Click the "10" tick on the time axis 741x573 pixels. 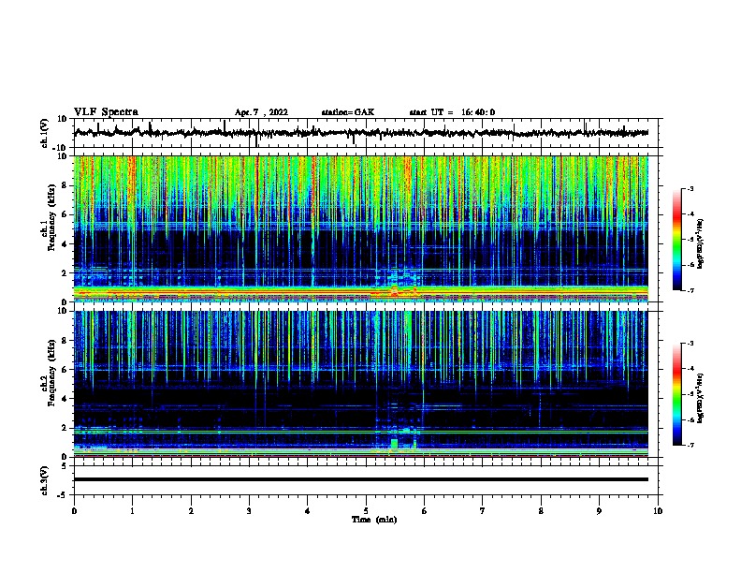[658, 511]
